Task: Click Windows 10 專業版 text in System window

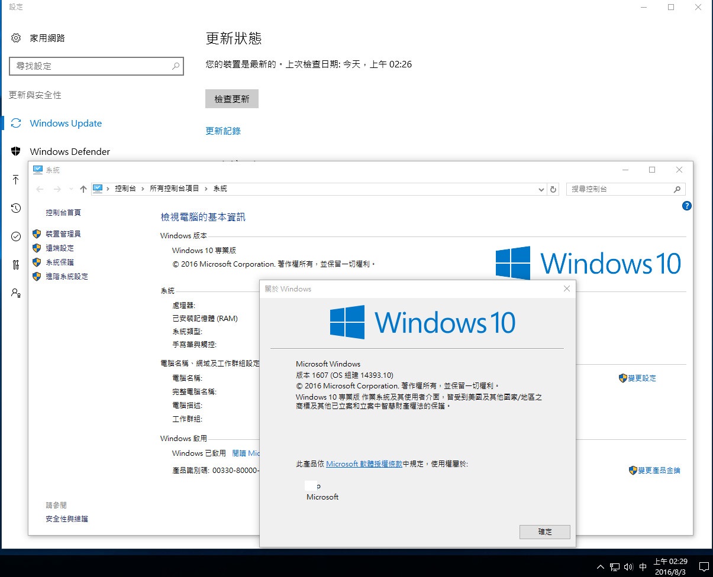Action: (x=204, y=251)
